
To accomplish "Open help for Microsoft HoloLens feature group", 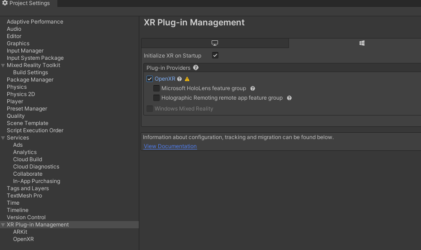I will (x=253, y=88).
